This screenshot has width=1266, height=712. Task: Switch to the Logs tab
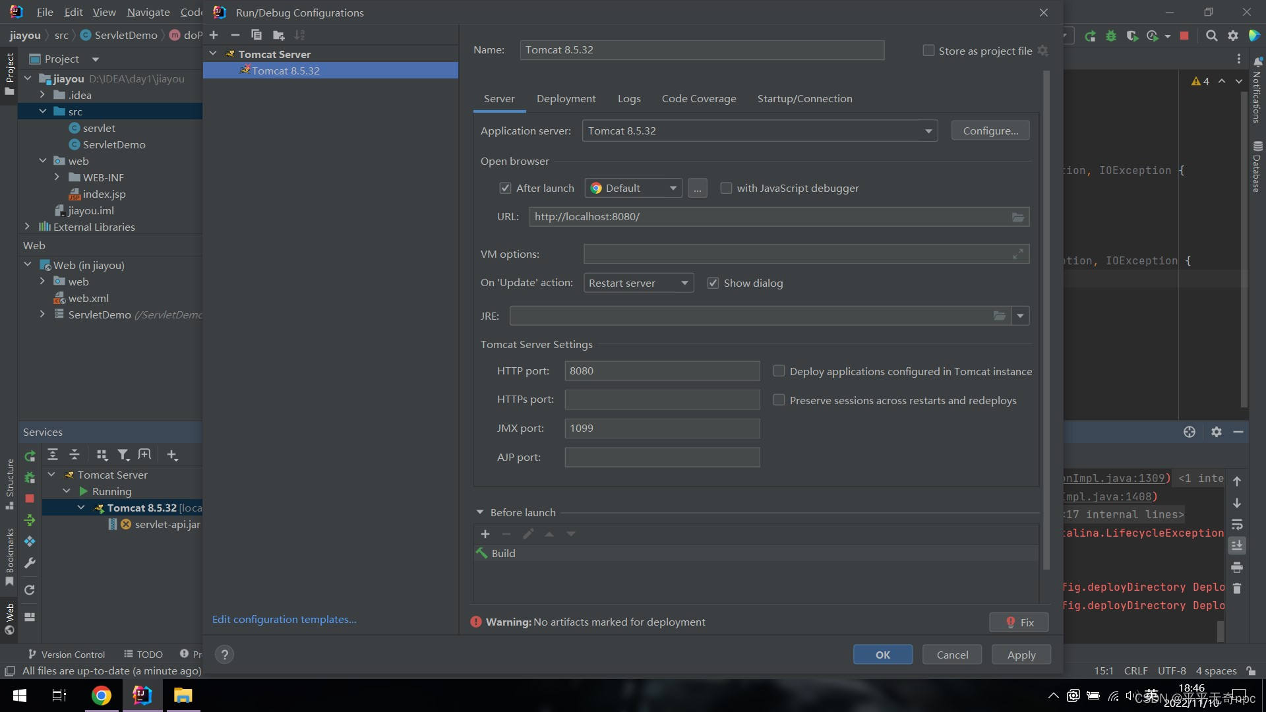click(629, 99)
